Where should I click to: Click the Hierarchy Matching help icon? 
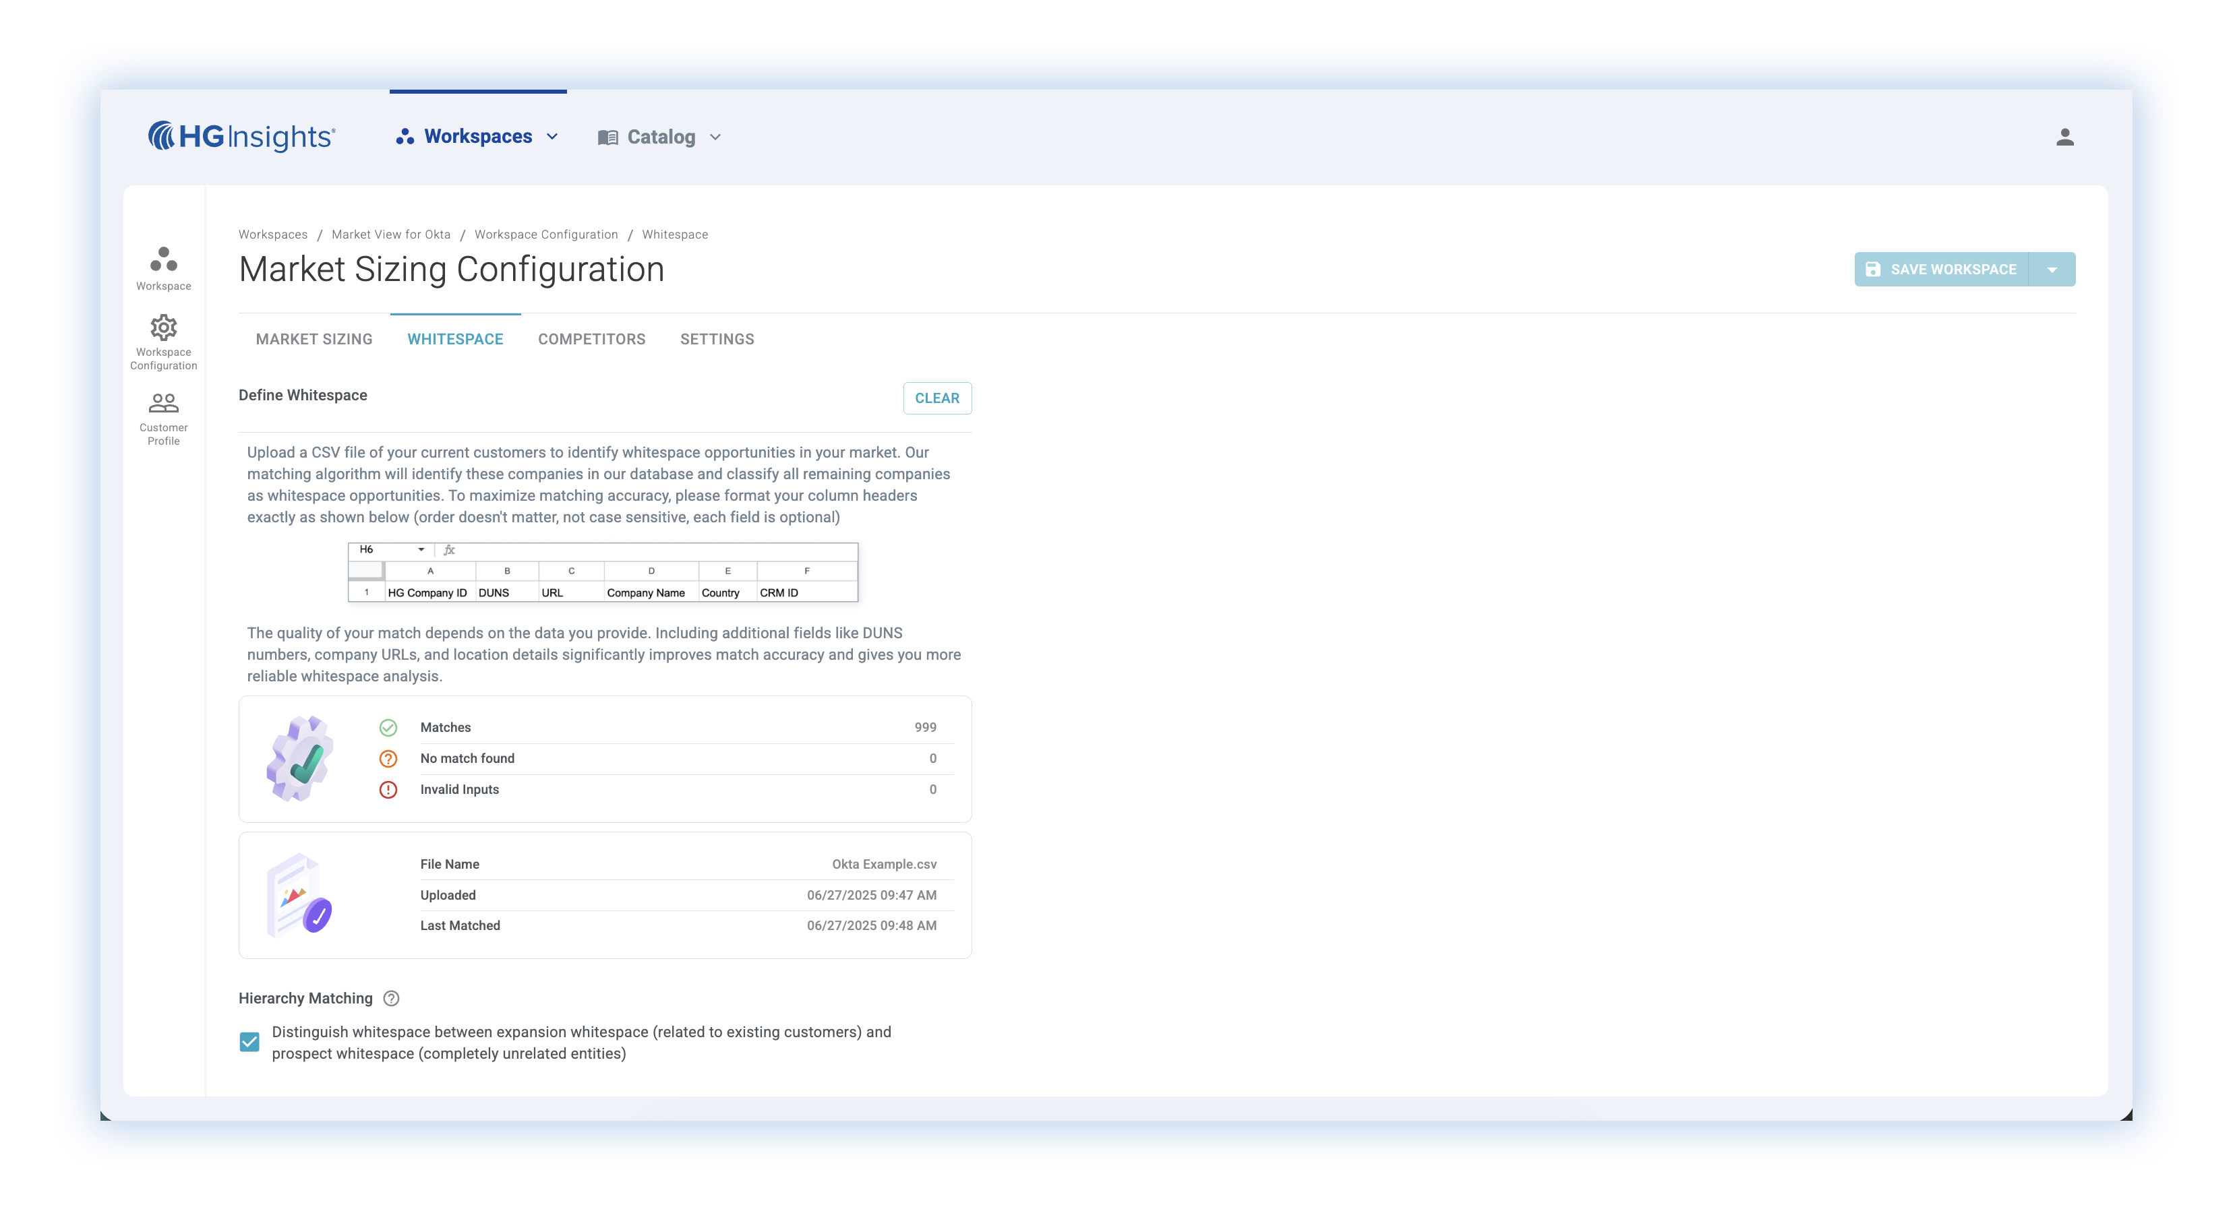pyautogui.click(x=392, y=998)
